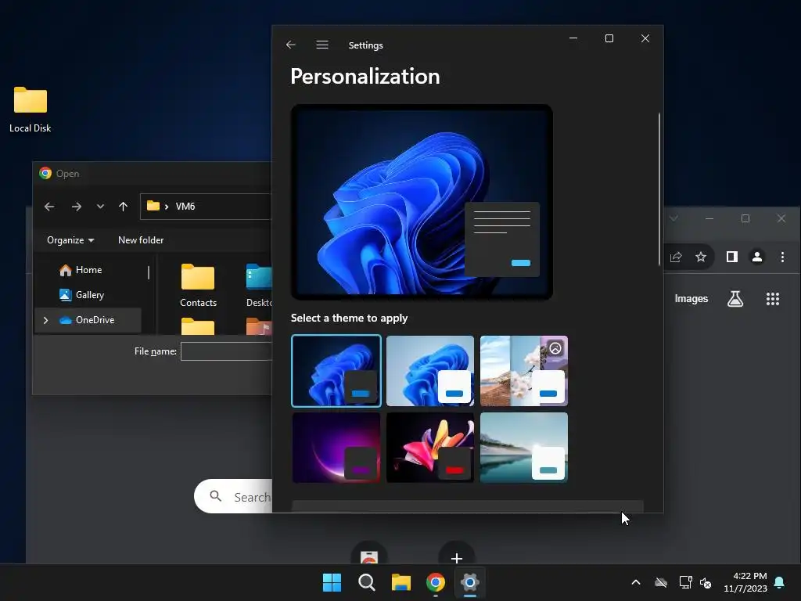The image size is (801, 601).
Task: Click Settings gear in taskbar
Action: (x=470, y=582)
